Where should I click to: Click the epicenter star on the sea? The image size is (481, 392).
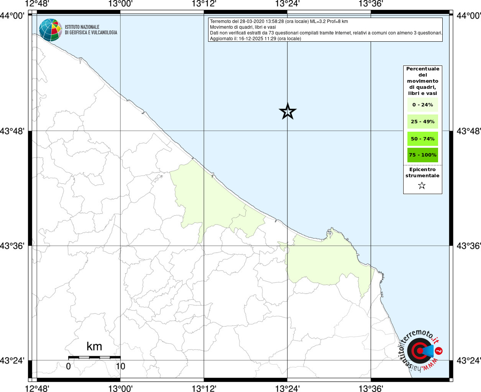[287, 111]
